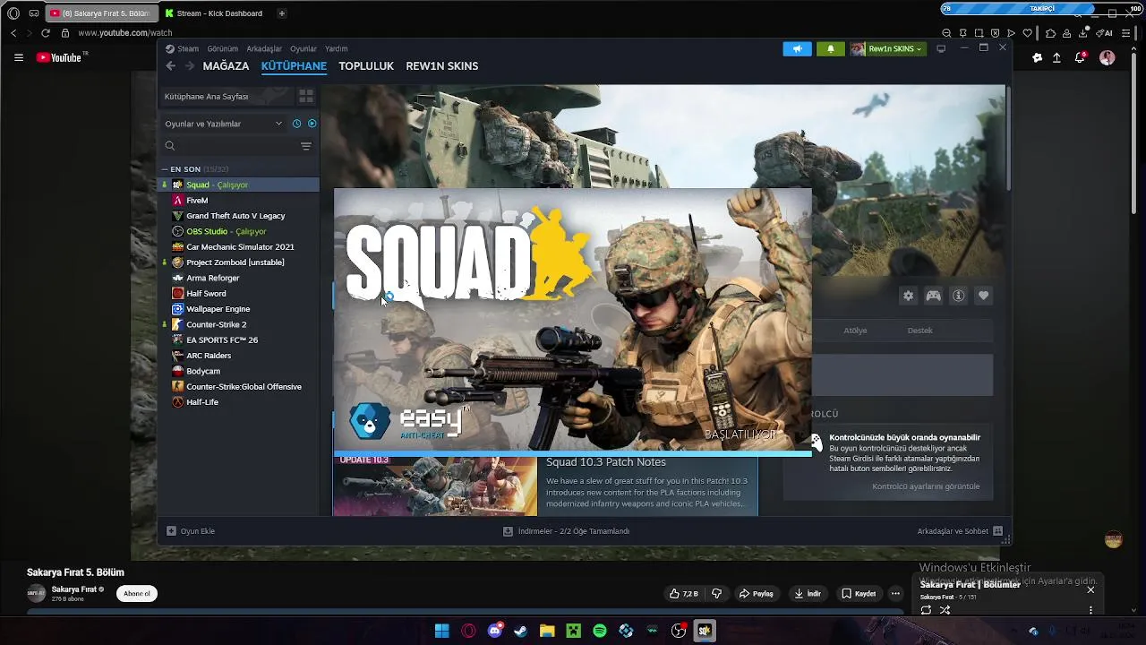This screenshot has width=1146, height=645.
Task: Open Squad Destek tab
Action: click(x=919, y=331)
